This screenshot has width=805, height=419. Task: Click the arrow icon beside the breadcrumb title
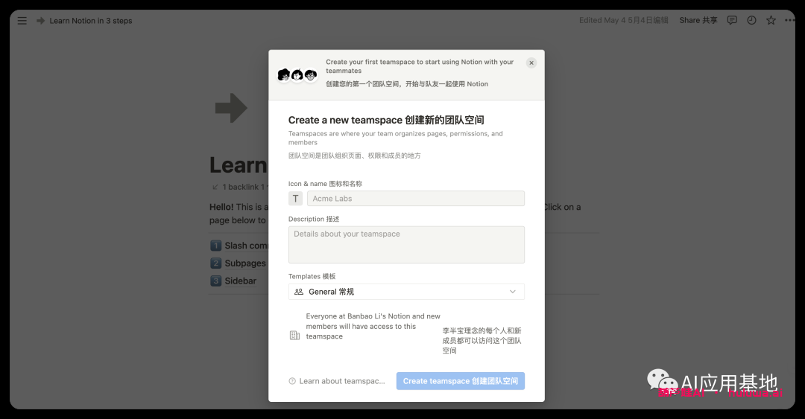[x=40, y=21]
